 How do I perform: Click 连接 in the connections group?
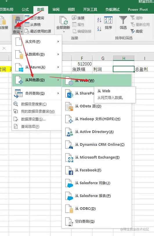(x=78, y=18)
